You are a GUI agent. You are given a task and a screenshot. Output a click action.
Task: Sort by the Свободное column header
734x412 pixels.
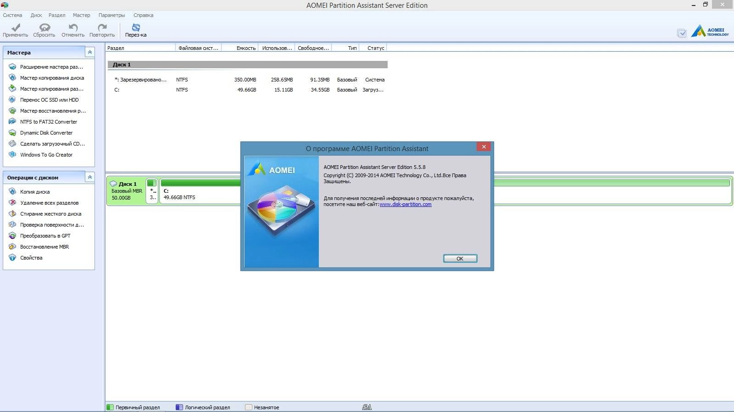313,48
